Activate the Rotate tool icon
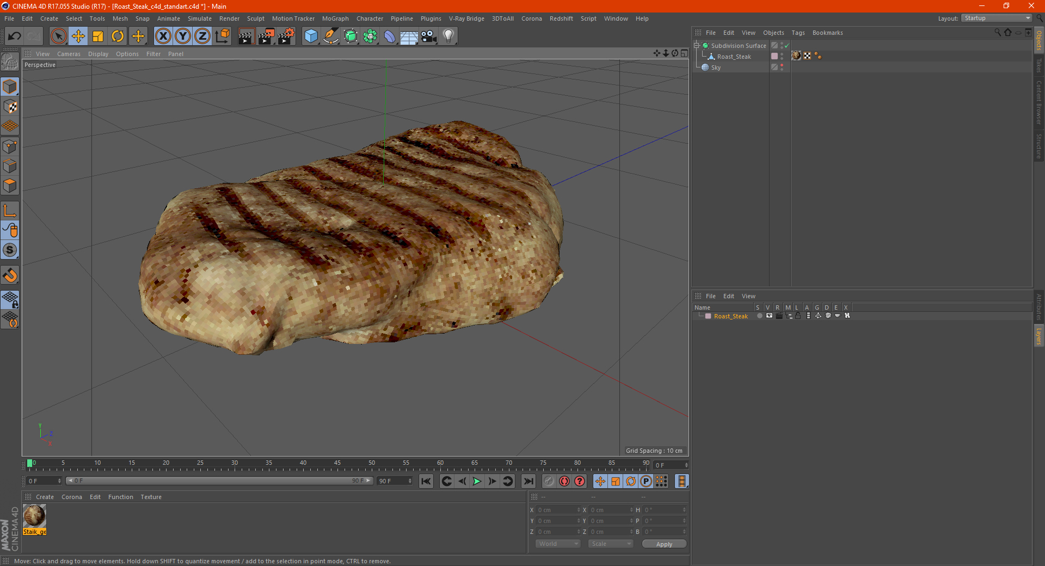The image size is (1045, 566). tap(118, 36)
